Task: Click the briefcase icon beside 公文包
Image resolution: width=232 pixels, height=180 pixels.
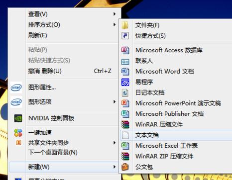Action: [x=125, y=167]
